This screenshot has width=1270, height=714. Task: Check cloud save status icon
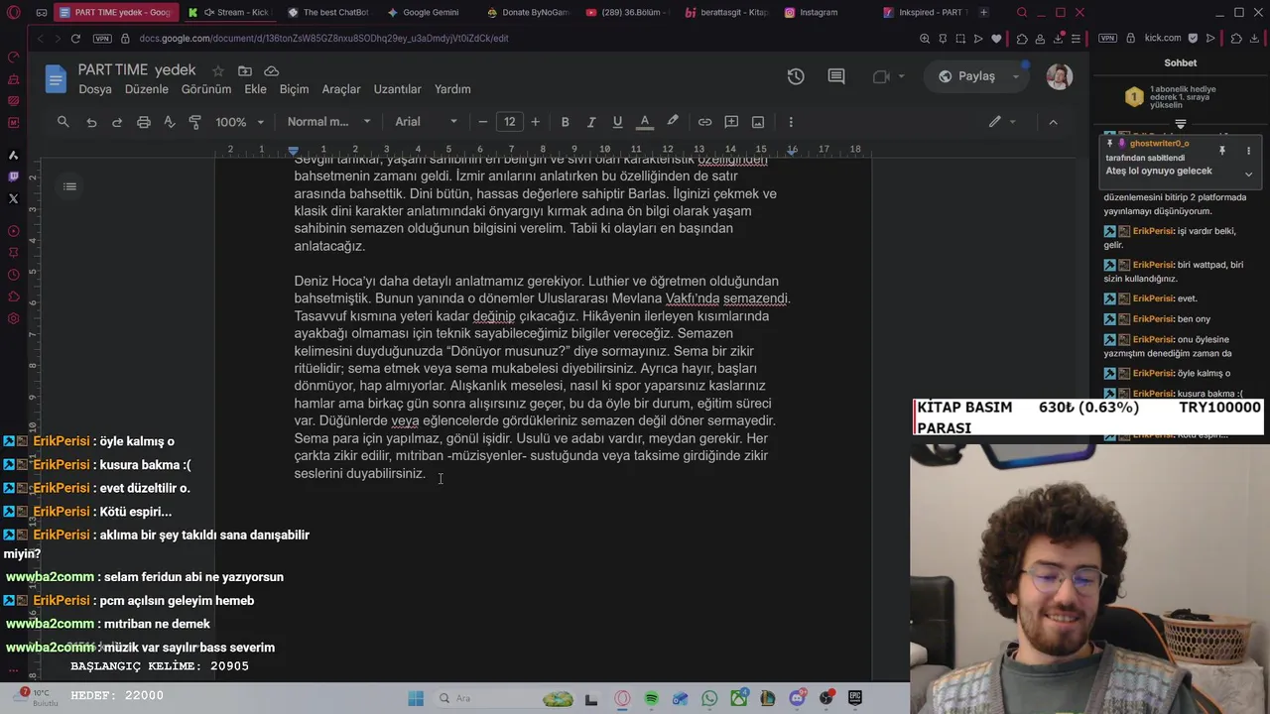(x=271, y=71)
